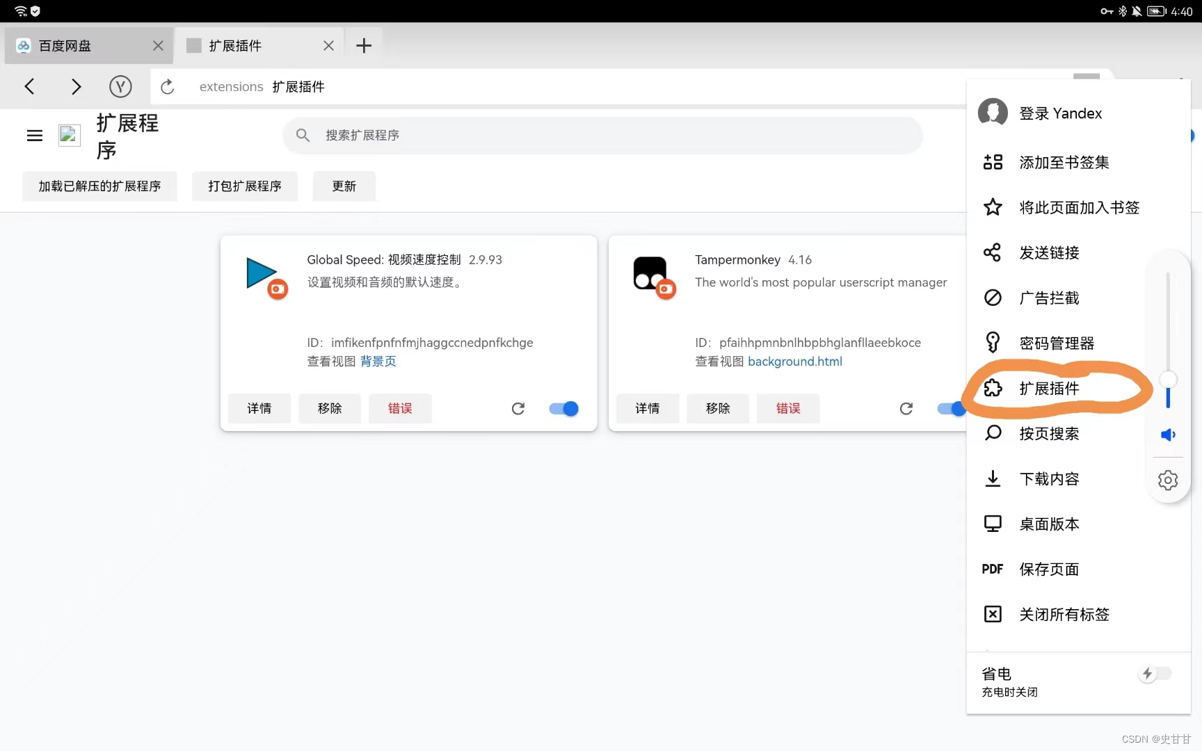Screen dimensions: 1202x751
Task: Go back with the browser back arrow
Action: 29,86
